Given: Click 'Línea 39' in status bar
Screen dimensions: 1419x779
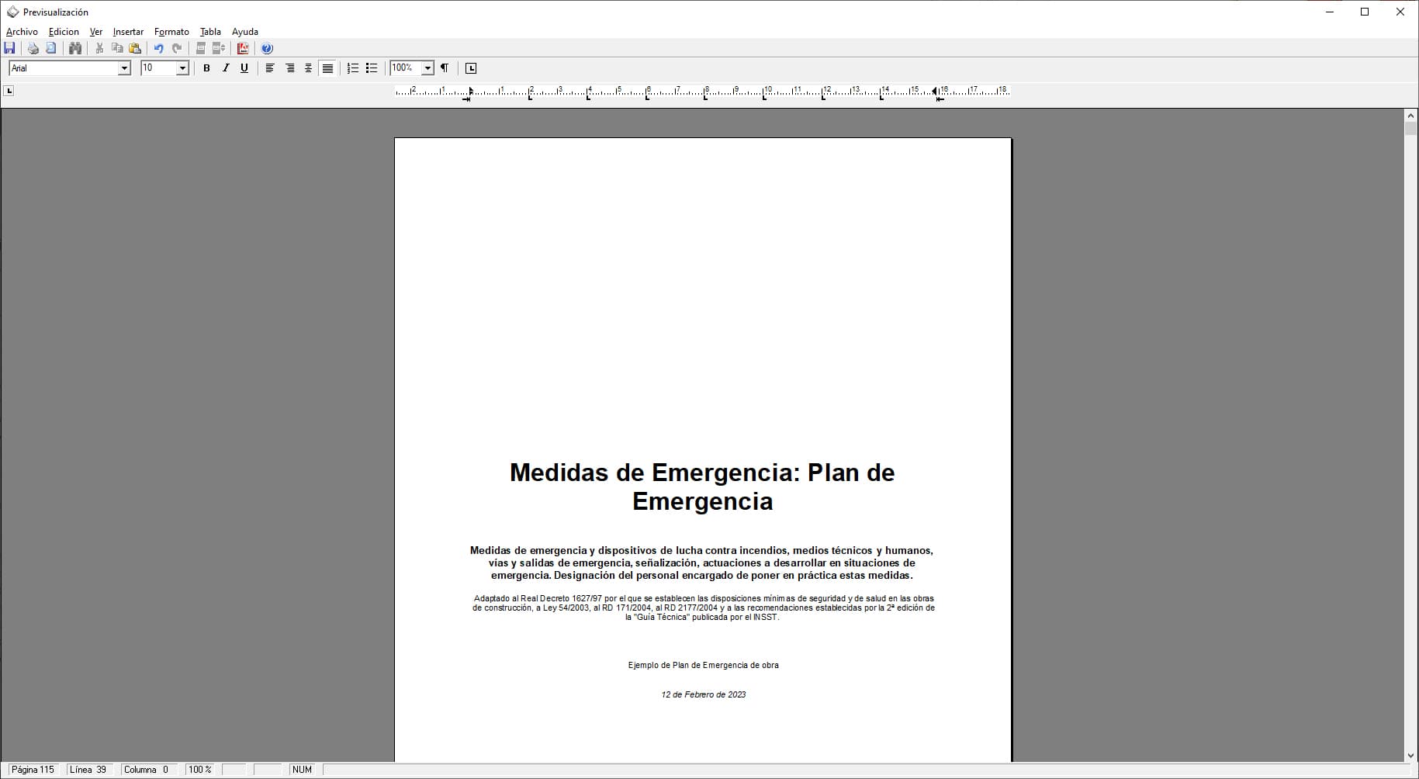Looking at the screenshot, I should click(88, 770).
